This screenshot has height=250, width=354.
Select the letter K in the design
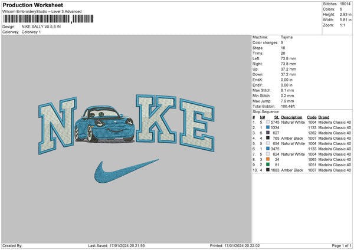click(x=156, y=117)
